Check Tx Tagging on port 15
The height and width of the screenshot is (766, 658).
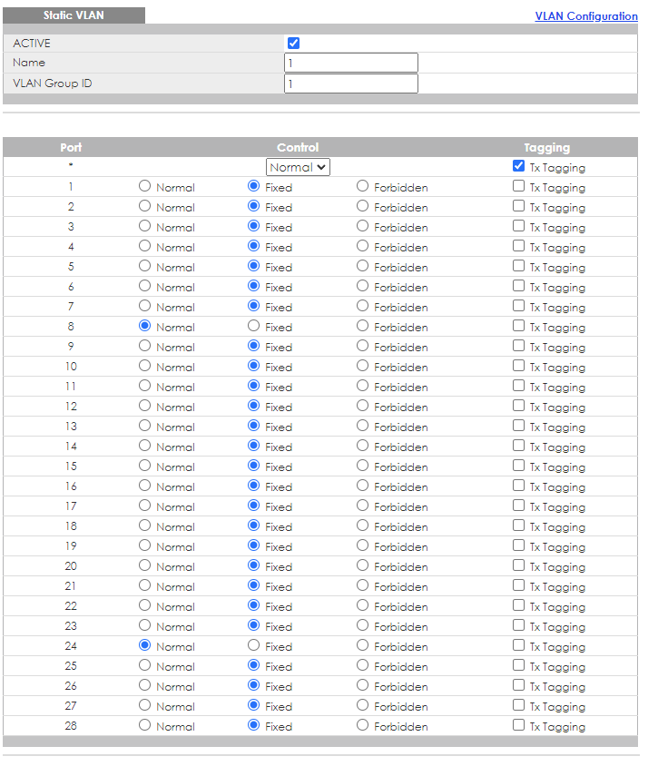coord(519,466)
